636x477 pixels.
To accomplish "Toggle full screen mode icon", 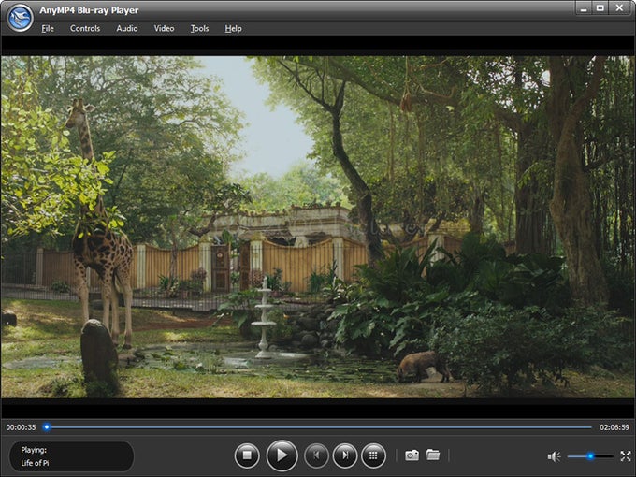I will click(x=626, y=456).
